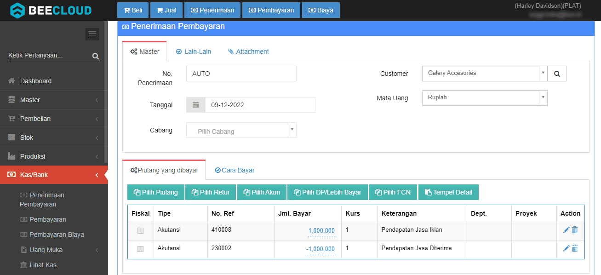Click the Penerimaan toolbar button
This screenshot has width=601, height=275.
click(212, 10)
